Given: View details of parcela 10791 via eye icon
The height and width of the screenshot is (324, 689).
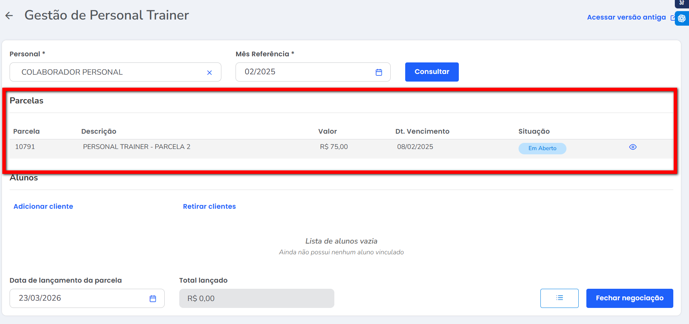Looking at the screenshot, I should click(633, 147).
